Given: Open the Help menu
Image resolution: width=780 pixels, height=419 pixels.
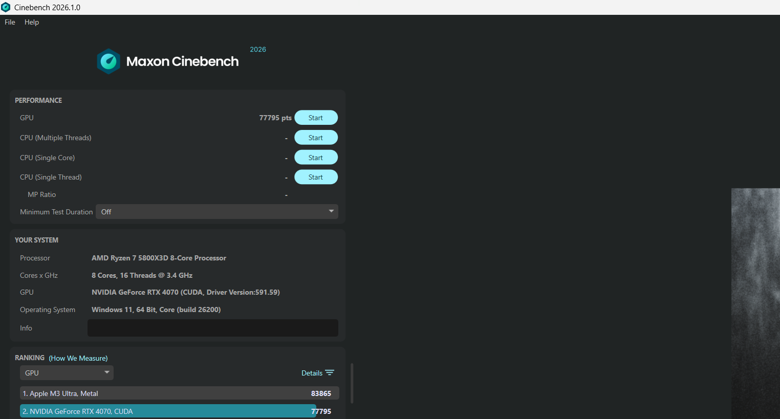Looking at the screenshot, I should coord(32,22).
